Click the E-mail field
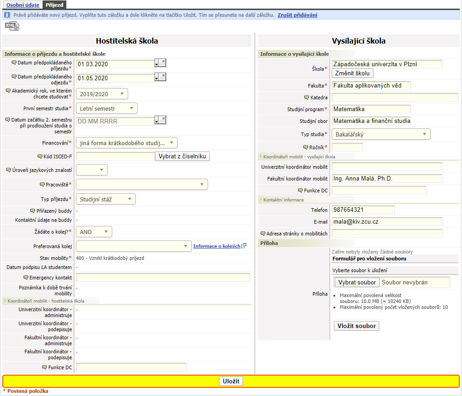 coord(387,221)
